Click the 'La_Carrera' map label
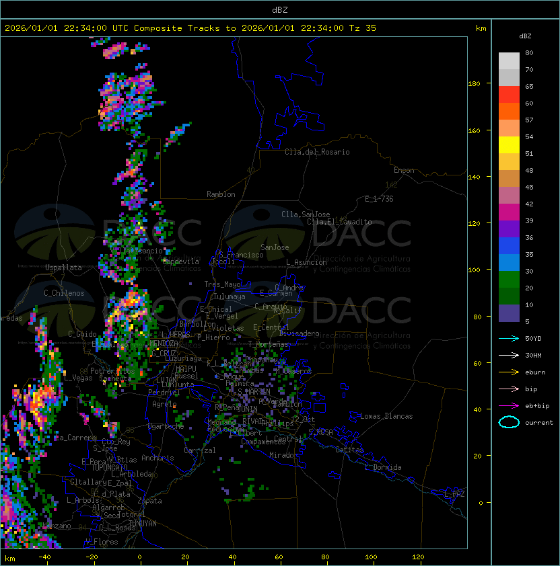 tap(75, 438)
